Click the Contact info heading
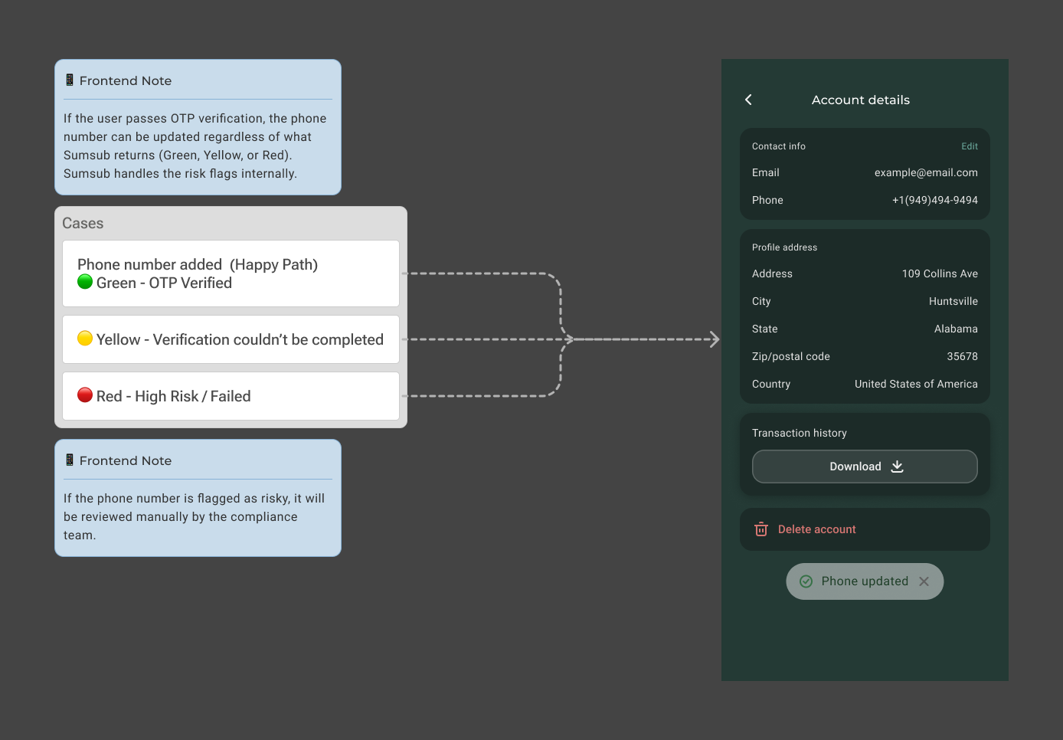 coord(779,146)
